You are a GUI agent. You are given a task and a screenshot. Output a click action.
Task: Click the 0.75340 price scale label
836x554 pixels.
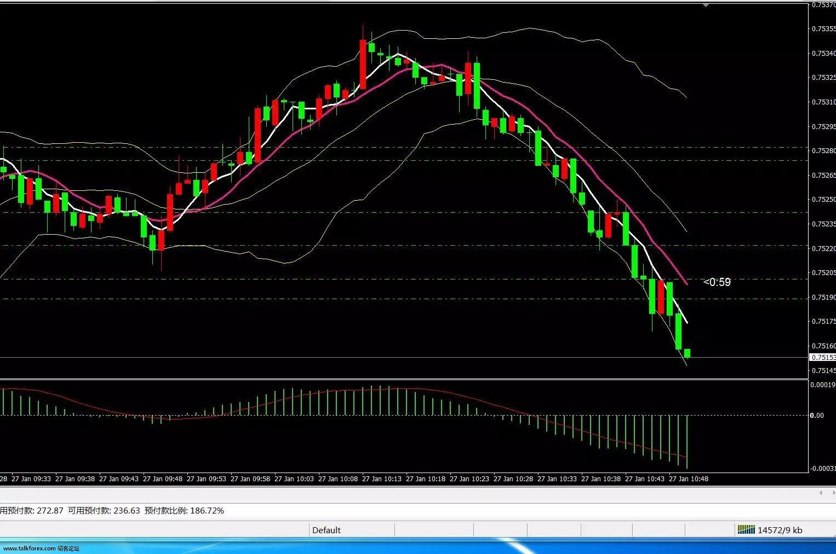click(x=823, y=54)
